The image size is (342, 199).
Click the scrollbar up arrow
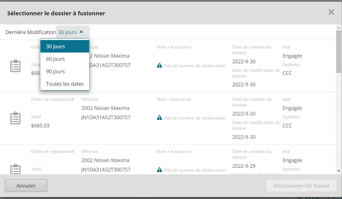(x=339, y=28)
